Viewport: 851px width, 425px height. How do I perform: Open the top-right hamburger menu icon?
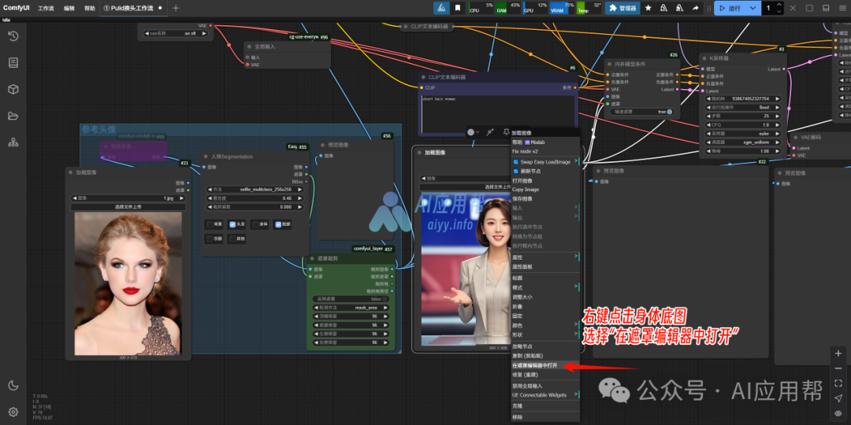tap(842, 8)
